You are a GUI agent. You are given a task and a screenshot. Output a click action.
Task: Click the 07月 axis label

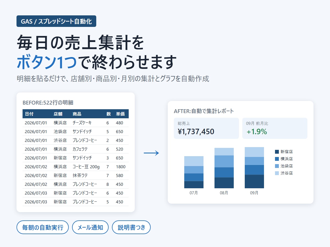click(194, 193)
